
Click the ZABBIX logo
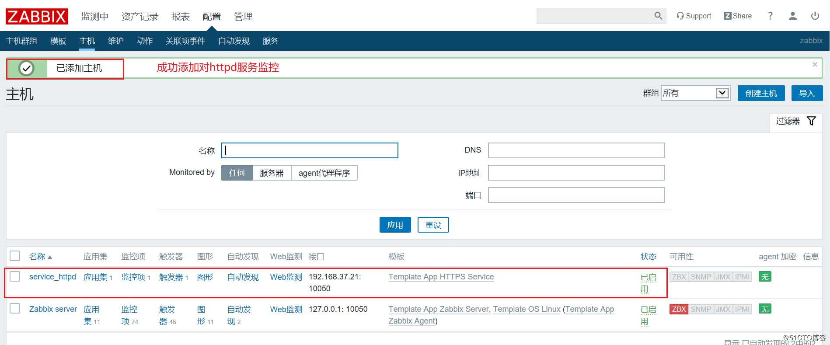37,17
